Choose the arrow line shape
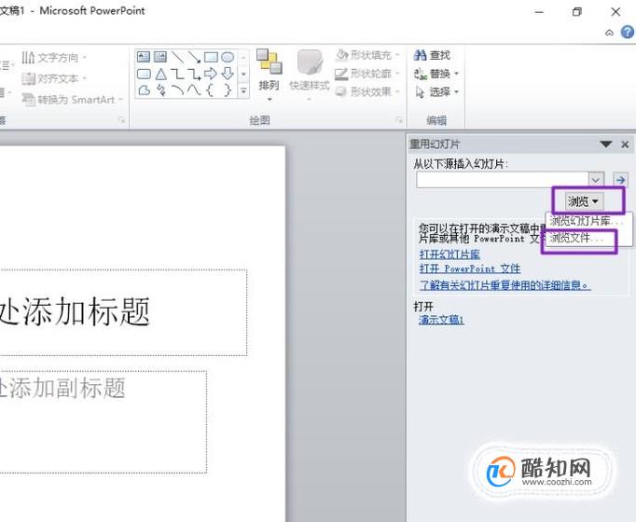The width and height of the screenshot is (636, 522). [194, 57]
